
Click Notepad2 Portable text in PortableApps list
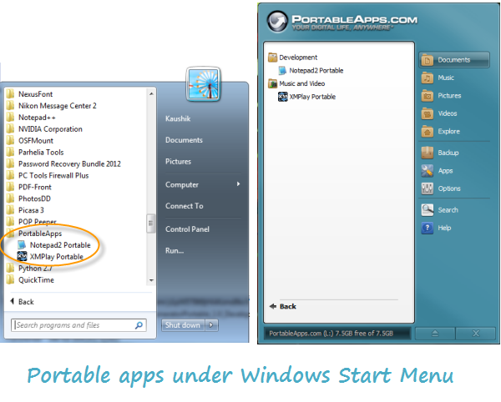[x=316, y=71]
